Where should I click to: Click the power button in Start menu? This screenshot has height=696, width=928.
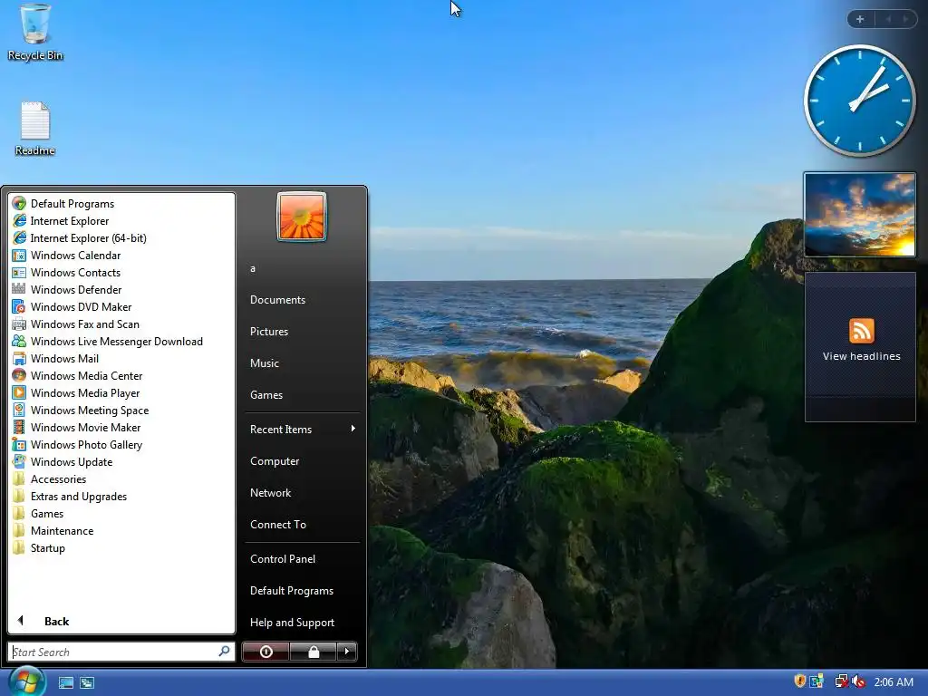pos(266,652)
